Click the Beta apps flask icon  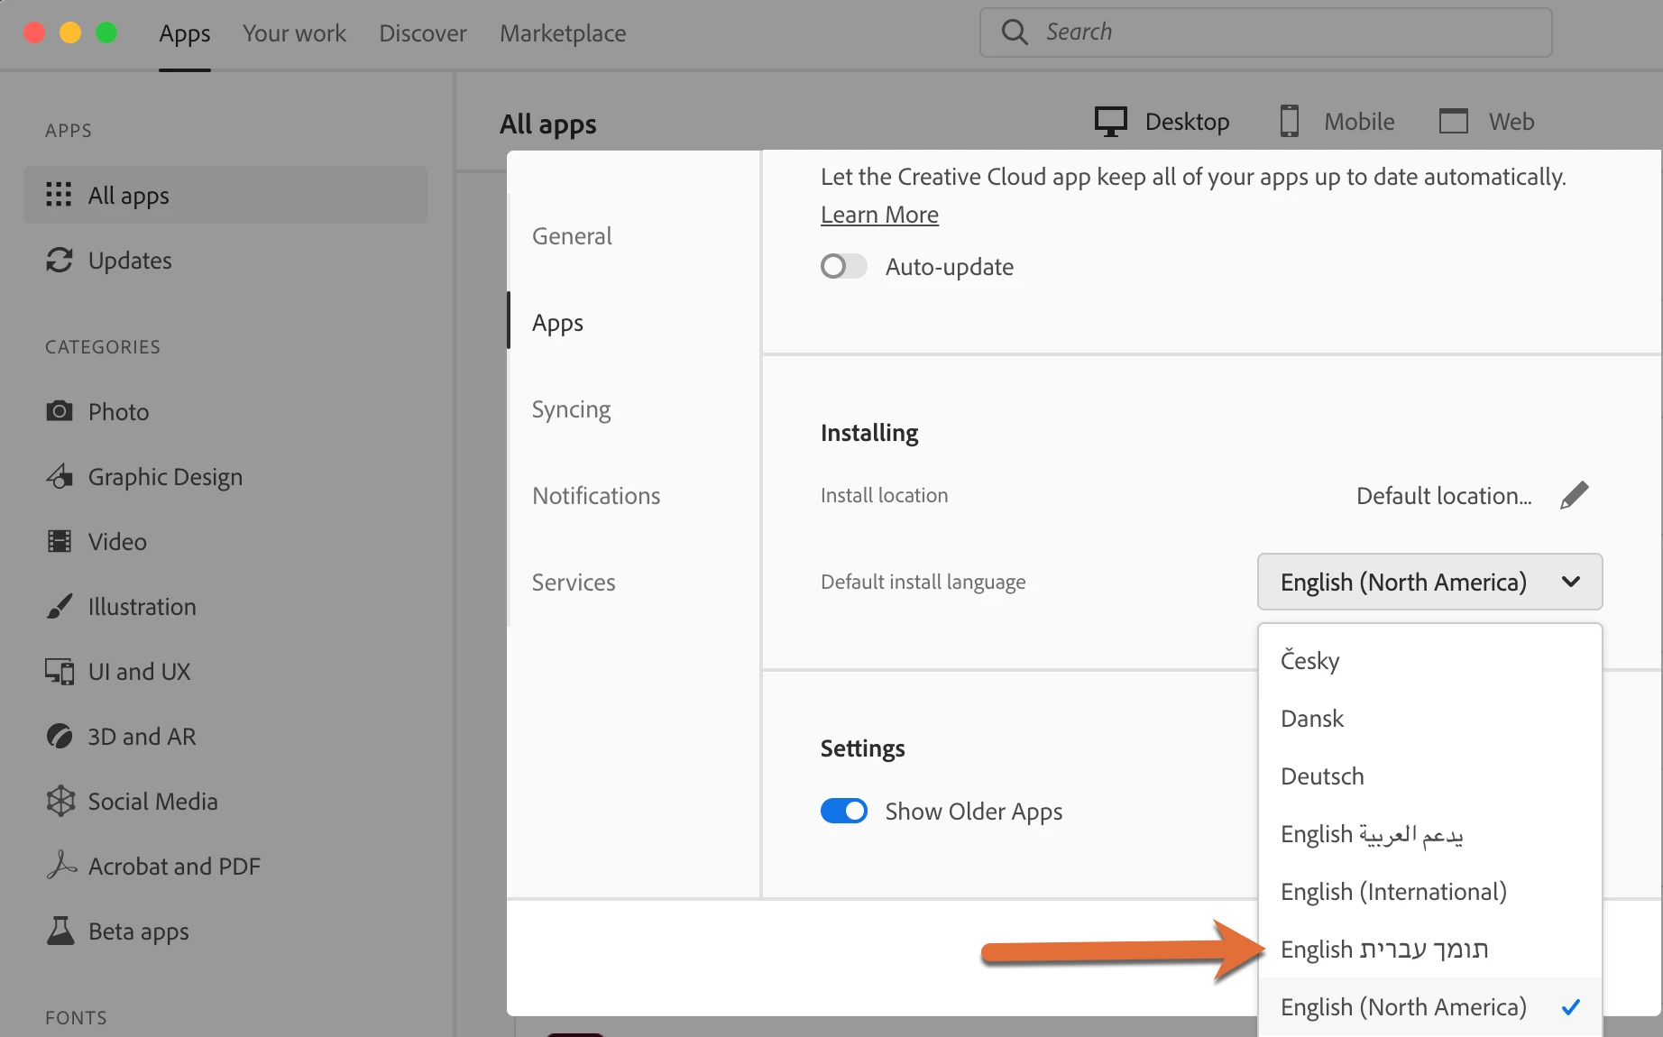(60, 931)
